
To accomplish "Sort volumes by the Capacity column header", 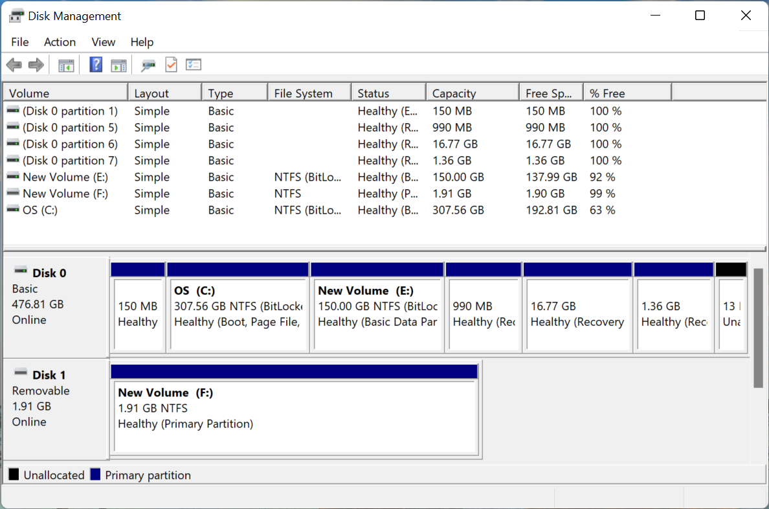I will [x=472, y=91].
